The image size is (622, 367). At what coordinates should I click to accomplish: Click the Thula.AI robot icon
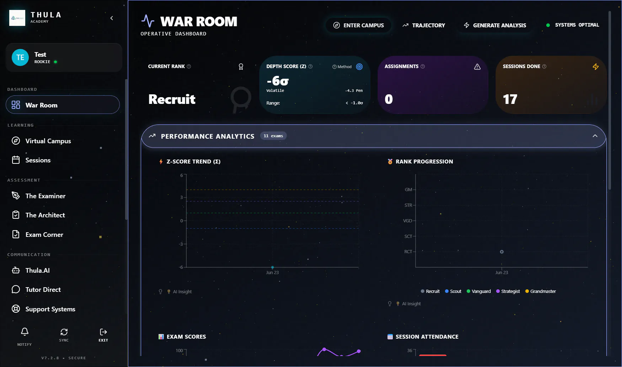pos(16,270)
